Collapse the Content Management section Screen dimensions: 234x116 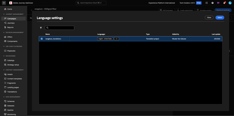coord(4,70)
